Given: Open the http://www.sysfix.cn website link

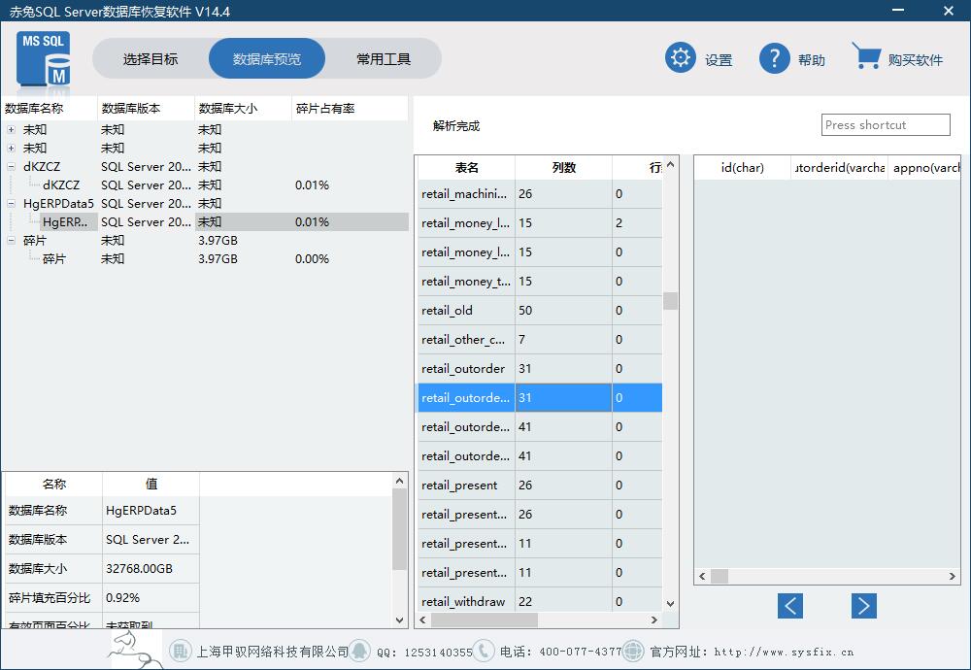Looking at the screenshot, I should [784, 652].
